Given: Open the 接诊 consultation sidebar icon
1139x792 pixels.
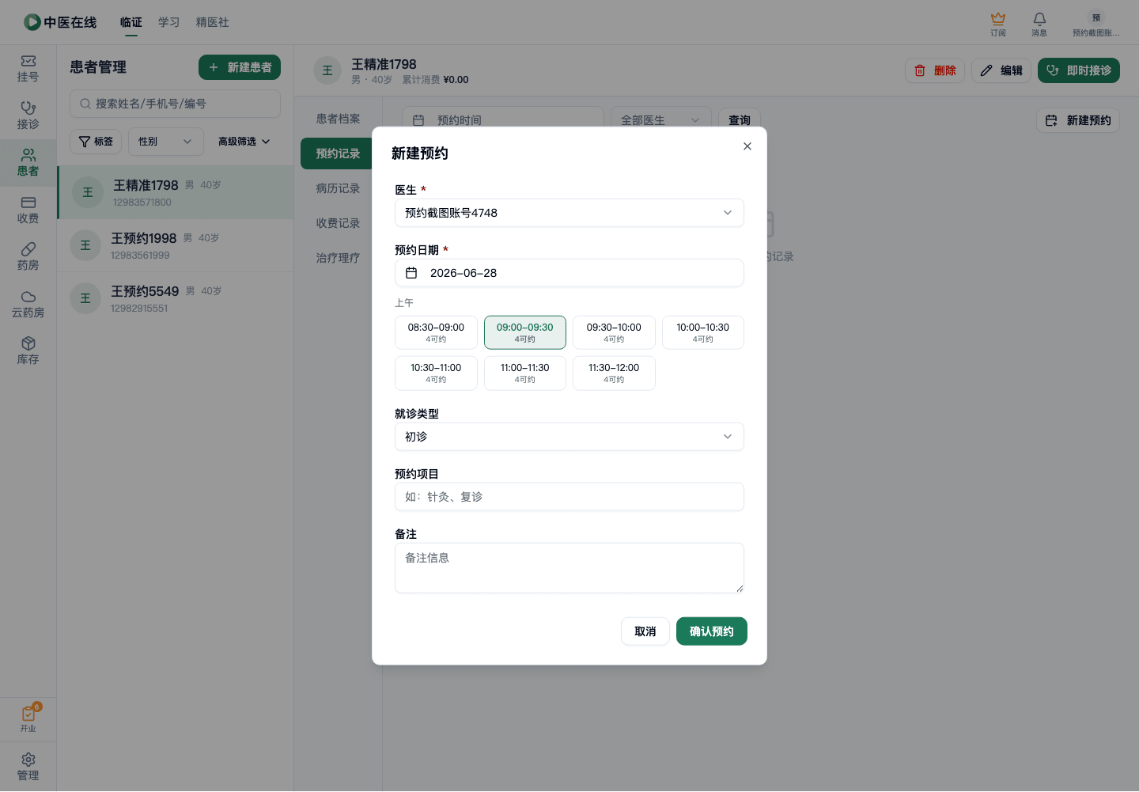Looking at the screenshot, I should [28, 116].
